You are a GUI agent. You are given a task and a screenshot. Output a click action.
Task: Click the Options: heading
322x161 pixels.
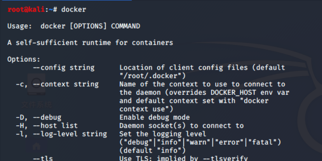(x=24, y=59)
